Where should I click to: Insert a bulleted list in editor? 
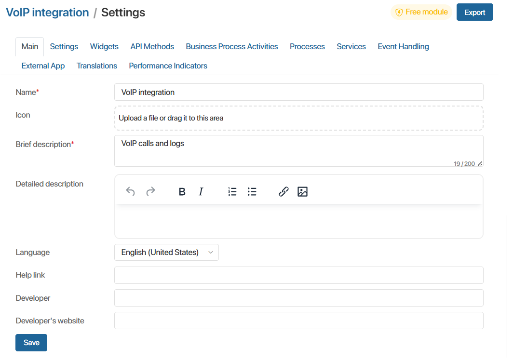click(x=252, y=192)
